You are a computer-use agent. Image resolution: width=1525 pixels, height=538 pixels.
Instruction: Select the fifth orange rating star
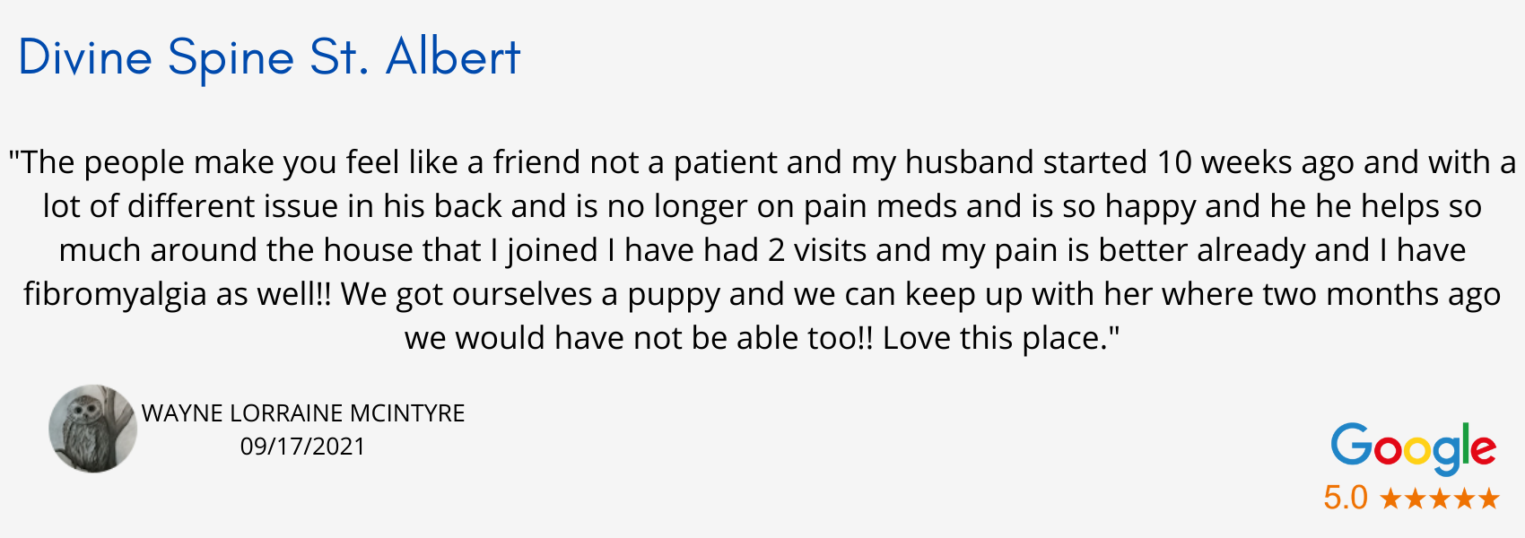click(x=1488, y=499)
